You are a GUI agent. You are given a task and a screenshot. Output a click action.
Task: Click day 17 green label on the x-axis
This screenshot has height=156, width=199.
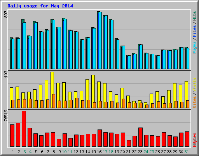pyautogui.click(x=105, y=152)
